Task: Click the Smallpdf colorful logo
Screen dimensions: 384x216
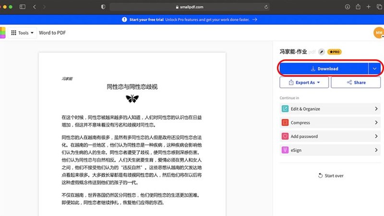Action: click(x=2, y=33)
